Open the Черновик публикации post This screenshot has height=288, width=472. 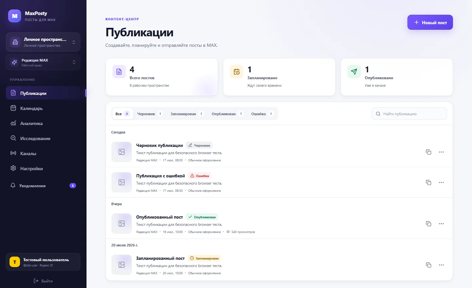tap(159, 145)
